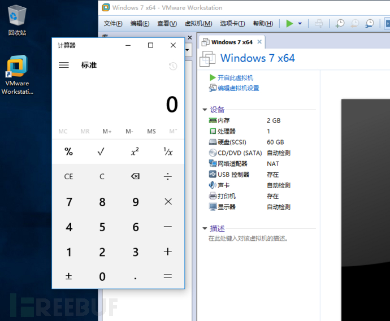Collapse the 描述 section
390x321 pixels.
(205, 228)
